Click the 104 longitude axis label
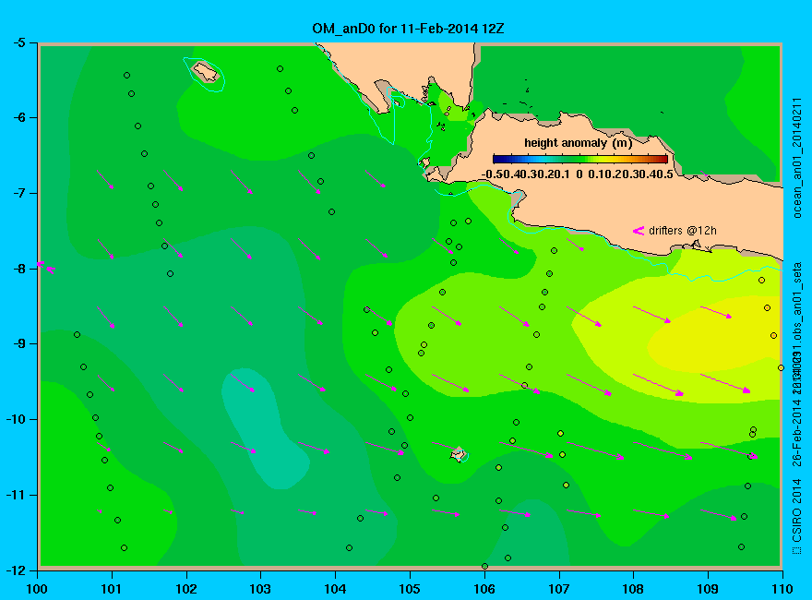This screenshot has width=812, height=600. [335, 589]
